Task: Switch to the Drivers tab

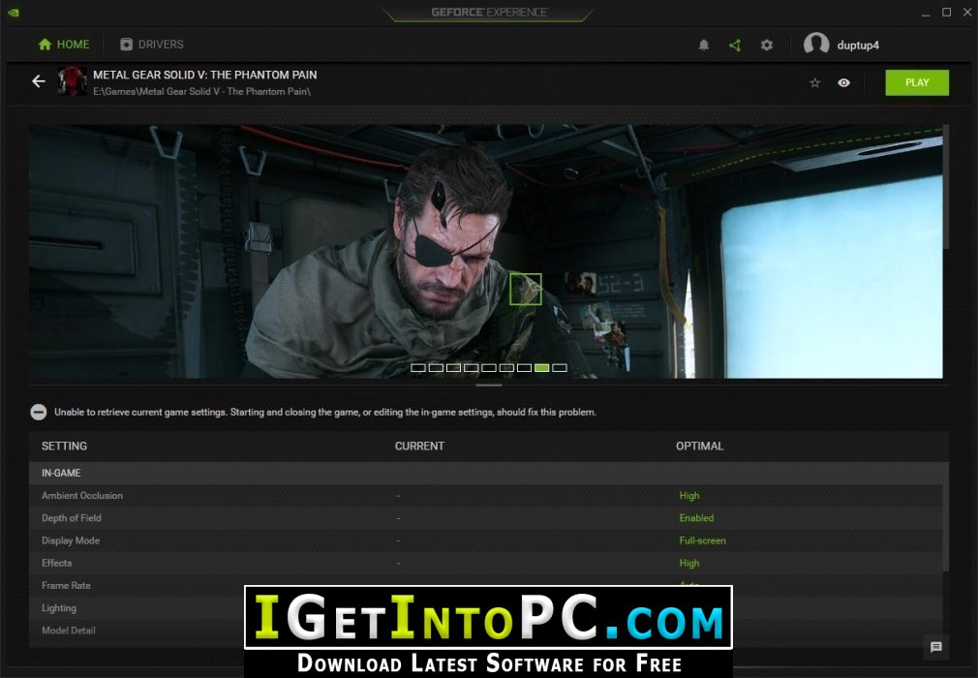Action: 151,45
